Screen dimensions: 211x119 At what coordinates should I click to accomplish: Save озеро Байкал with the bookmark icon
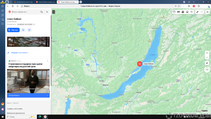coord(23,30)
